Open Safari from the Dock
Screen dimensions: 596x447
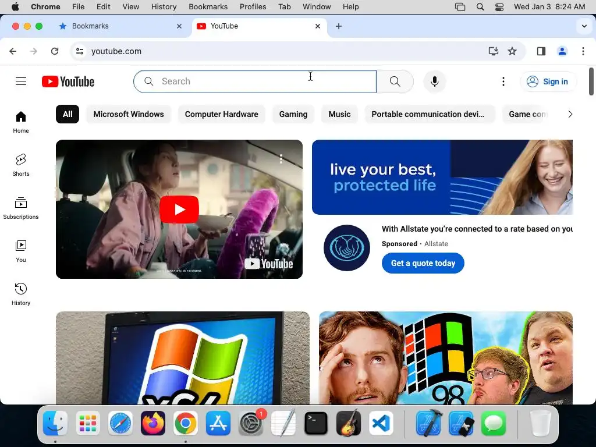[120, 423]
